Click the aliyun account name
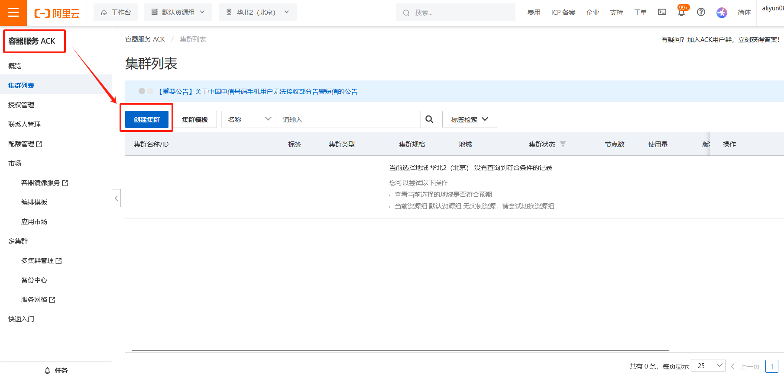Image resolution: width=784 pixels, height=378 pixels. 773,8
